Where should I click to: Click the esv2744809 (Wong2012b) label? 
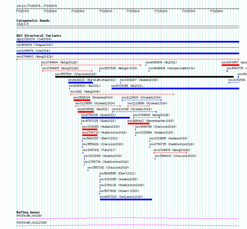coord(172,150)
